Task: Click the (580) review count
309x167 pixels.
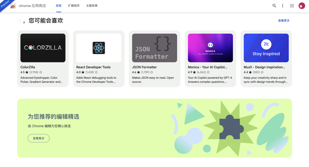Action: coord(256,72)
